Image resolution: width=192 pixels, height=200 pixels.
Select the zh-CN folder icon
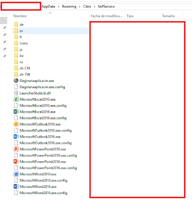(x=16, y=68)
